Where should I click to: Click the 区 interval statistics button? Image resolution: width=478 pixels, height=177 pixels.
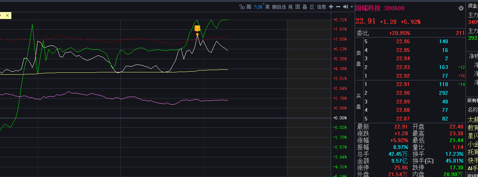click(x=312, y=7)
